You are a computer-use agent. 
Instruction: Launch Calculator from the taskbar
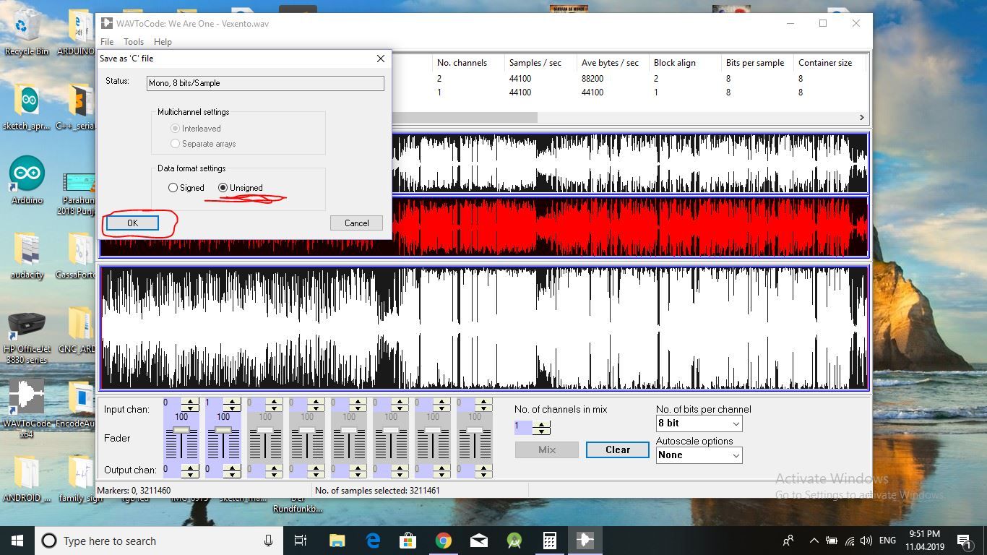click(x=549, y=540)
